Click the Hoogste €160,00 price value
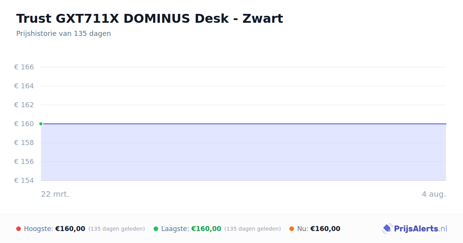This screenshot has height=243, width=463. 70,229
